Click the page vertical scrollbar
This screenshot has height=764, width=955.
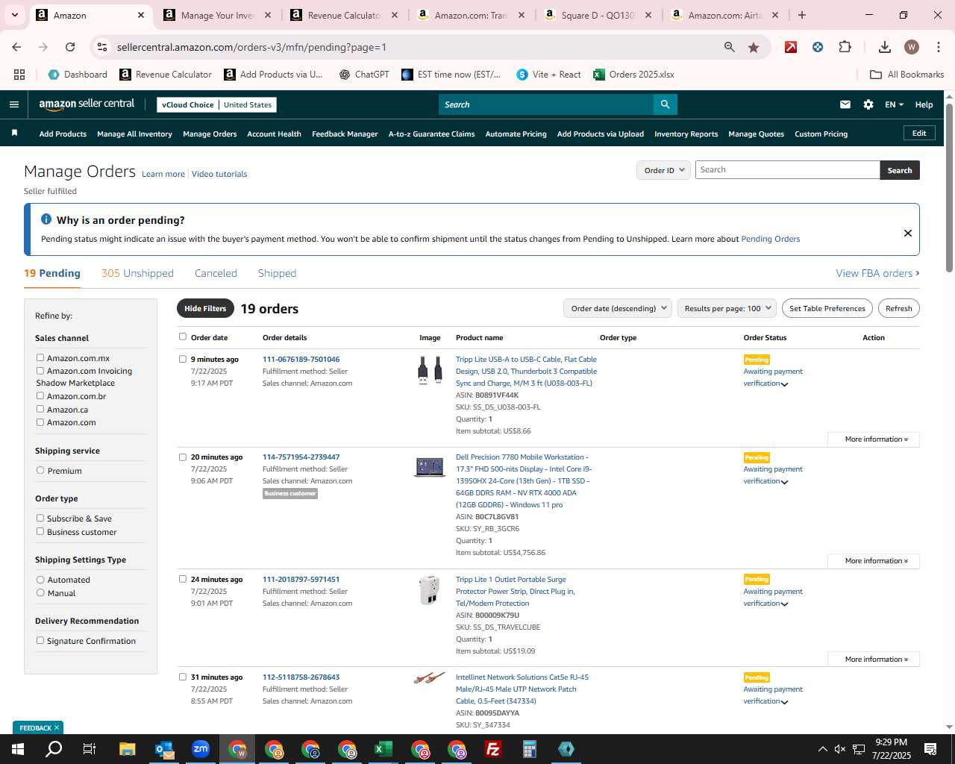[949, 188]
